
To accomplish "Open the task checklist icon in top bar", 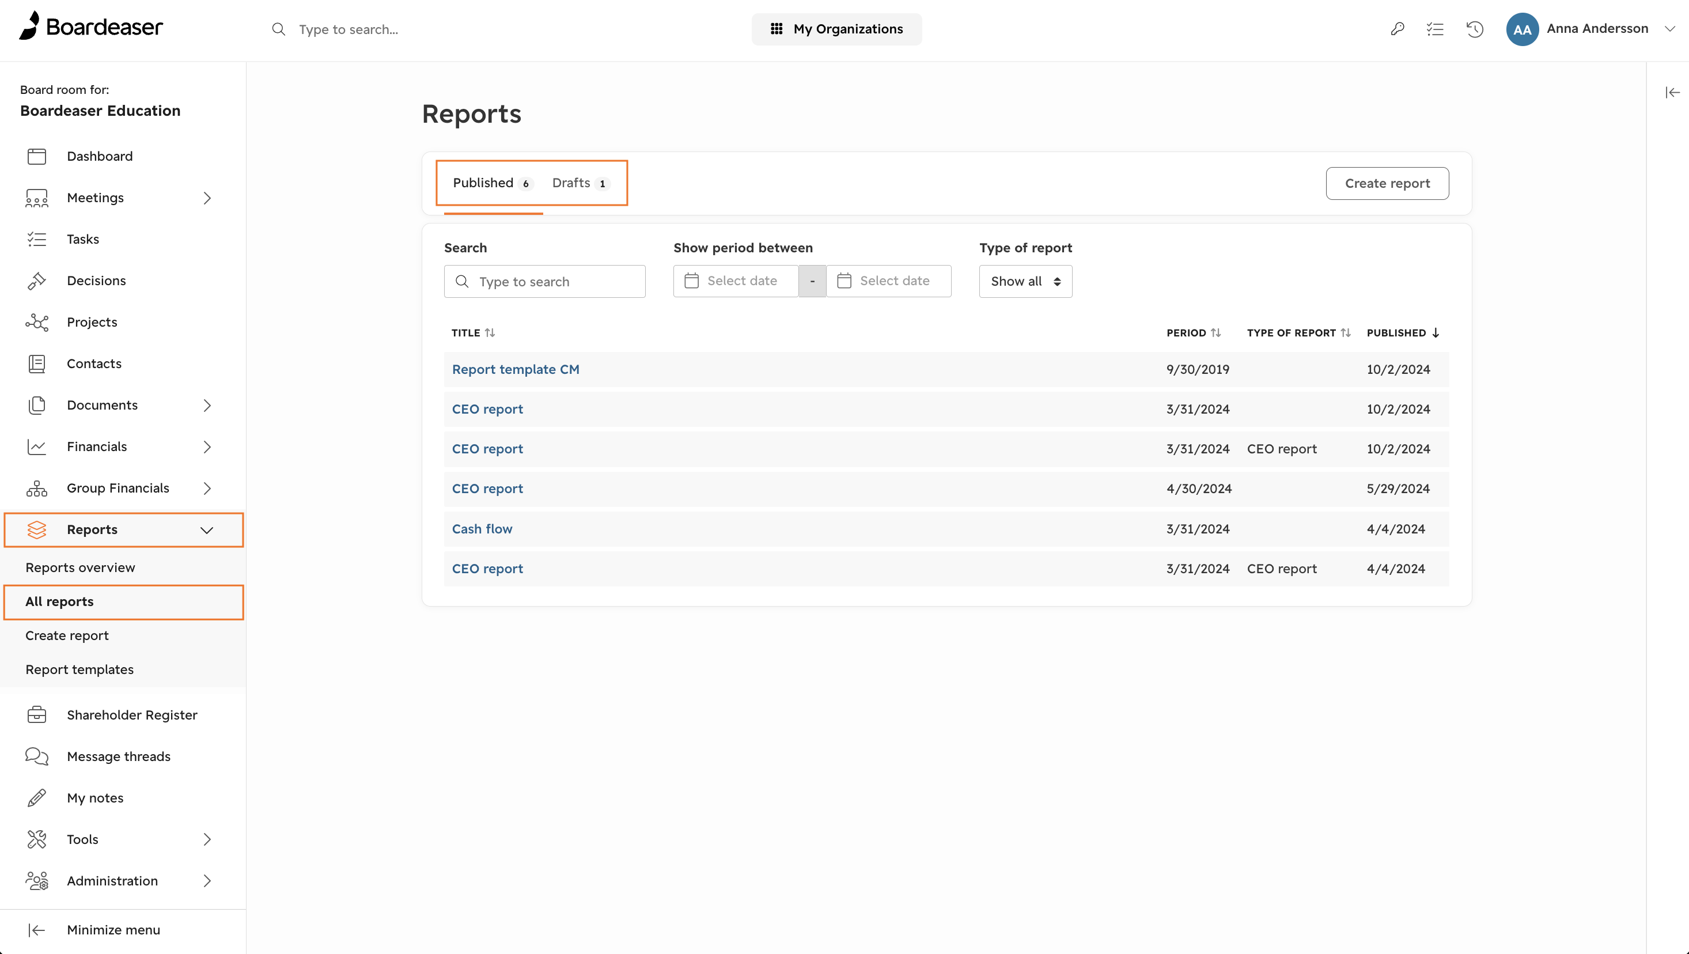I will [x=1436, y=29].
